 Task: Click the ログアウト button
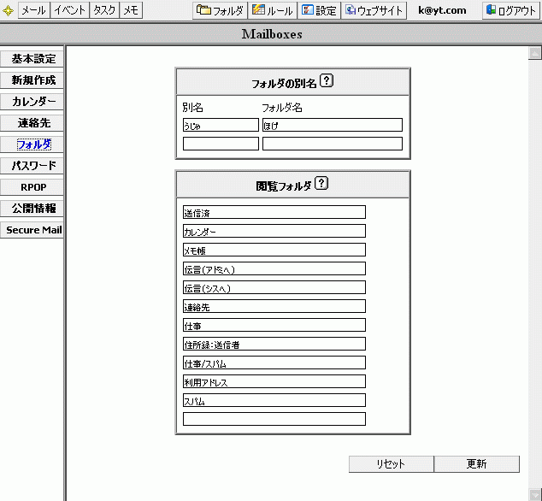coord(510,10)
